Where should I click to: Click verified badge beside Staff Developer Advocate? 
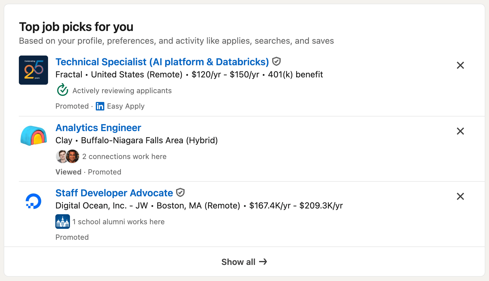(x=180, y=192)
